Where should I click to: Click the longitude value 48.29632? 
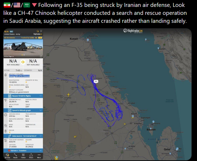(x=29, y=147)
